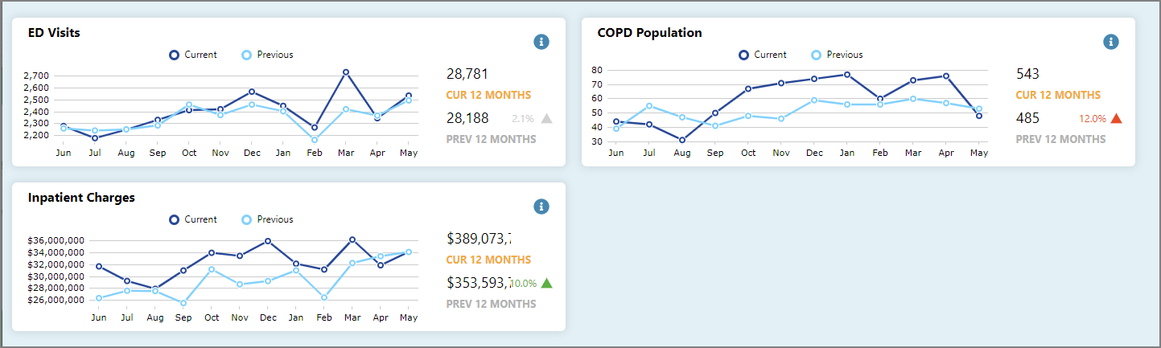This screenshot has height=348, width=1161.
Task: Toggle Previous series in ED Visits legend
Action: pyautogui.click(x=267, y=55)
